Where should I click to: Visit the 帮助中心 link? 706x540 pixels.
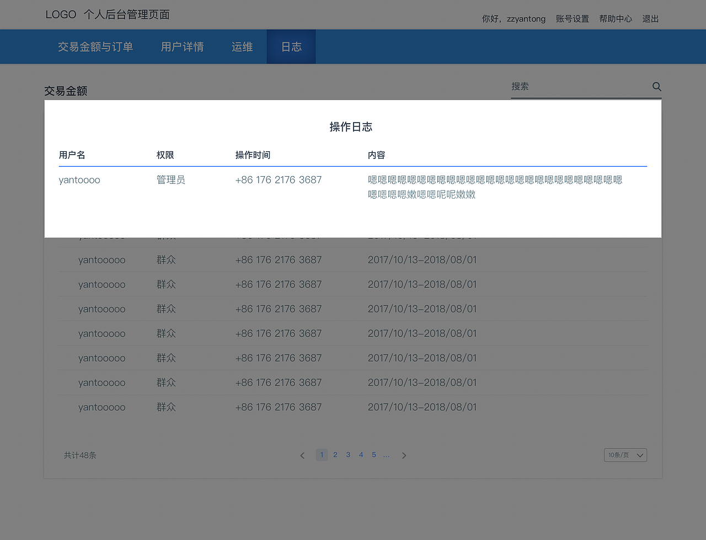click(x=616, y=19)
